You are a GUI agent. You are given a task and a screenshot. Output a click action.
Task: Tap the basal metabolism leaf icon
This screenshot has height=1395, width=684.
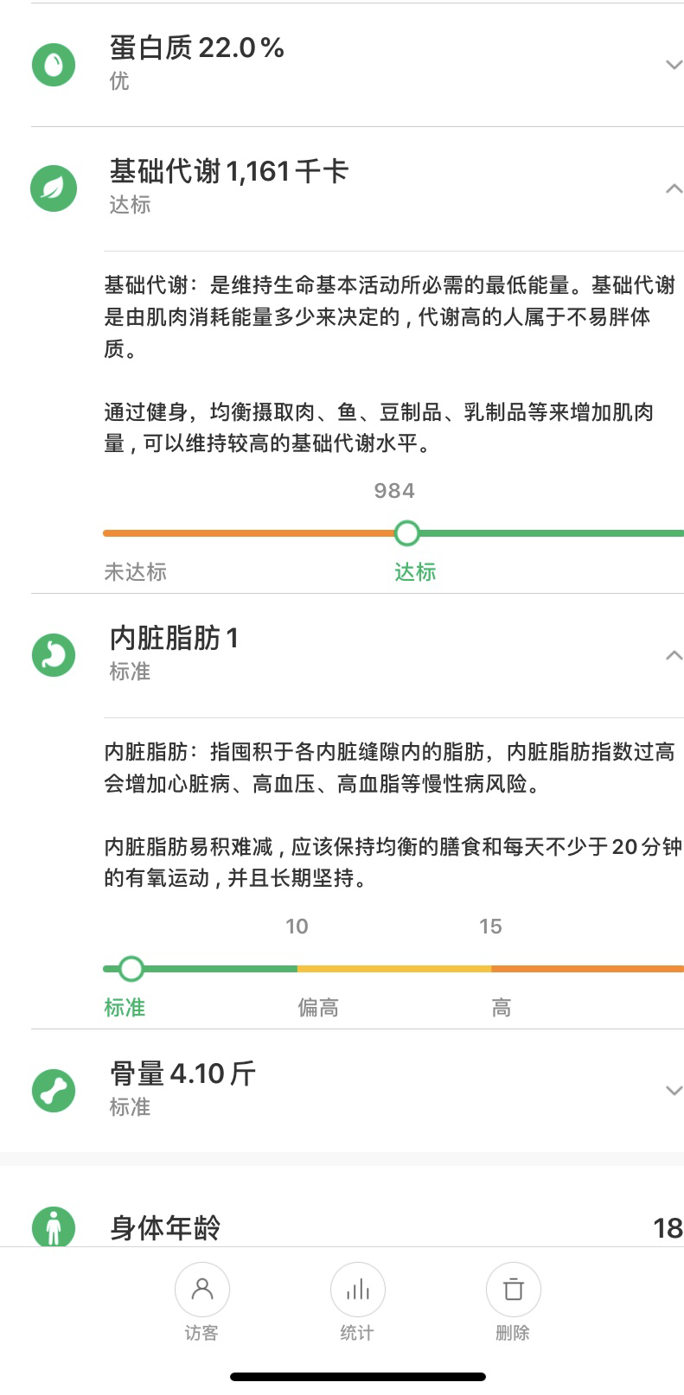point(54,188)
